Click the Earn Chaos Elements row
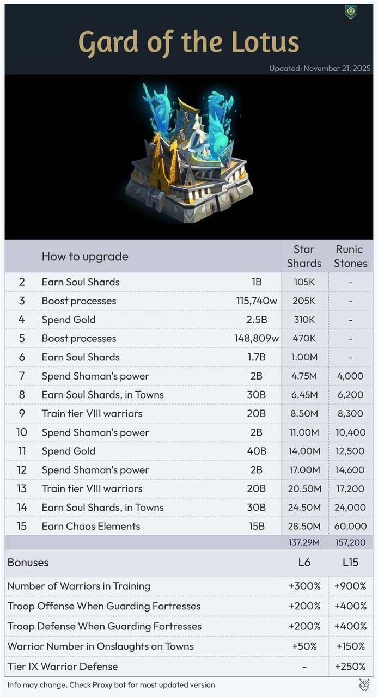The height and width of the screenshot is (697, 378). 91,526
